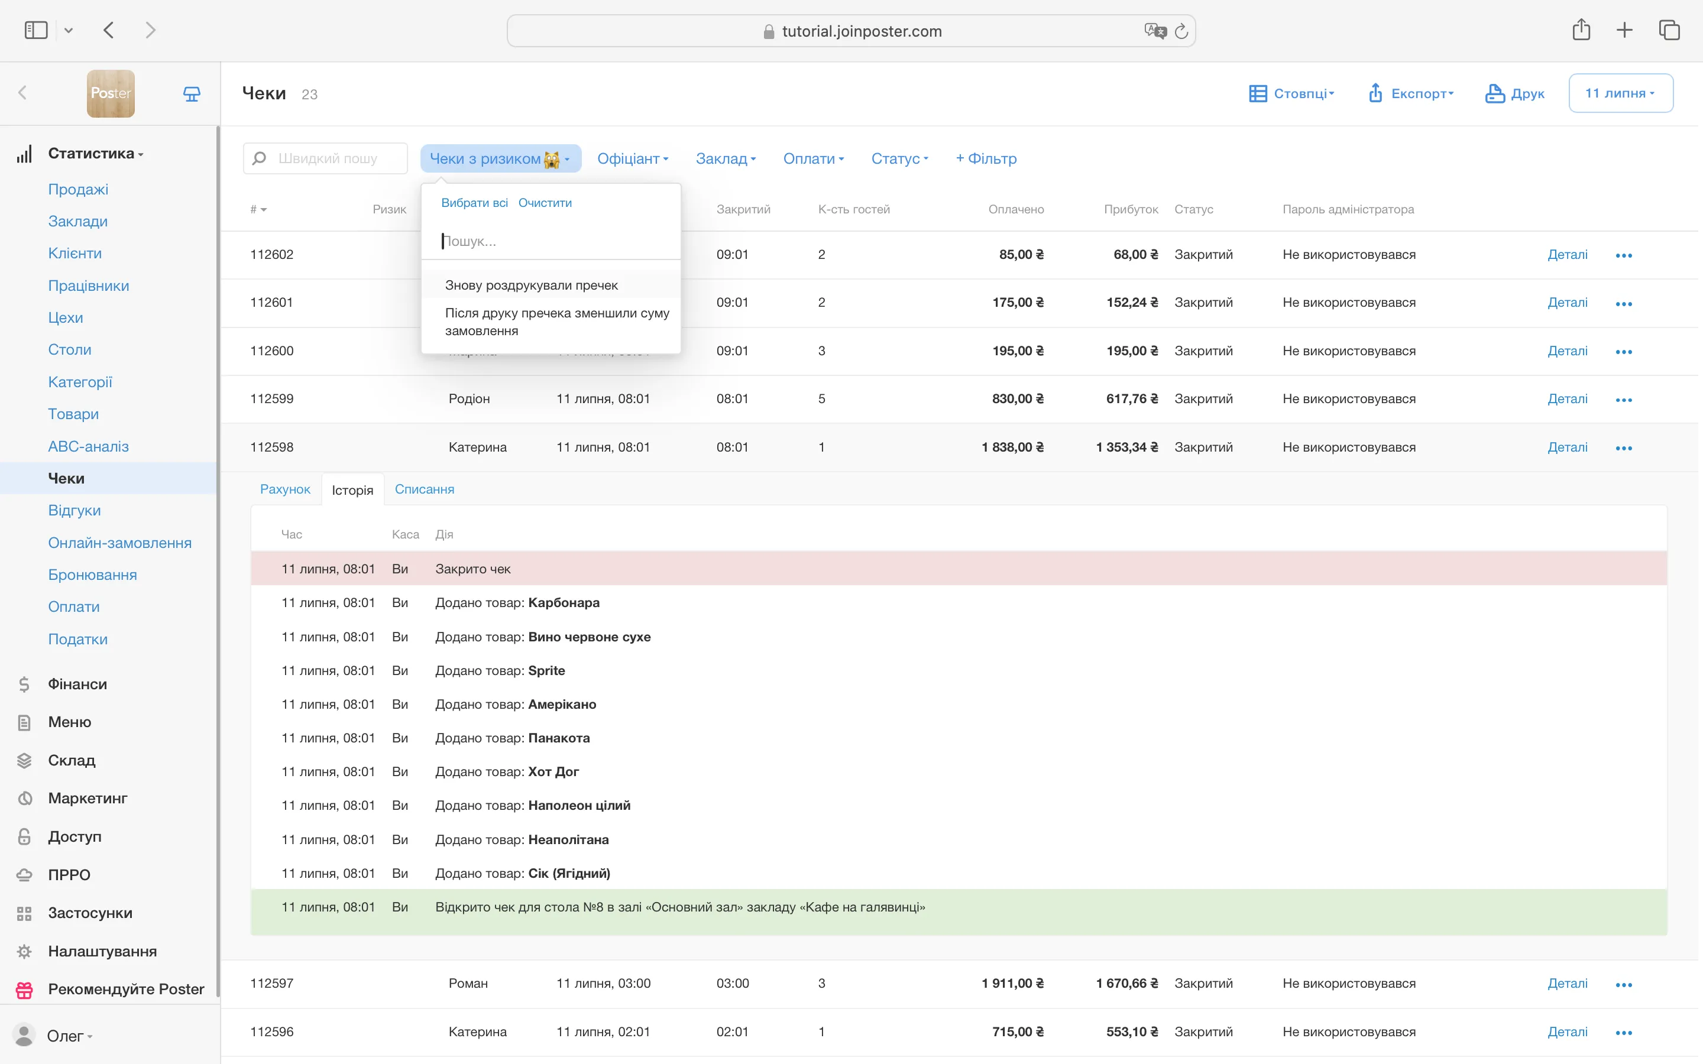Click the Друк printer button
This screenshot has height=1064, width=1703.
tap(1514, 93)
